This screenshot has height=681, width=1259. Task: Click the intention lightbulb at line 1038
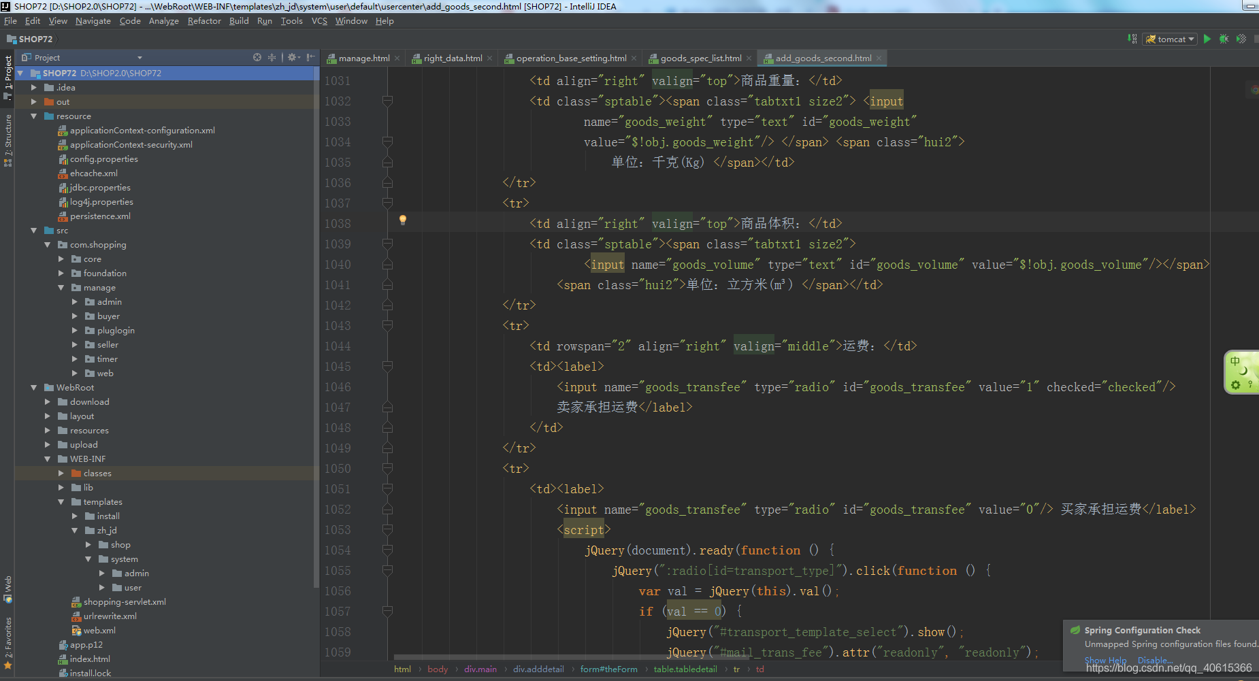pos(403,220)
